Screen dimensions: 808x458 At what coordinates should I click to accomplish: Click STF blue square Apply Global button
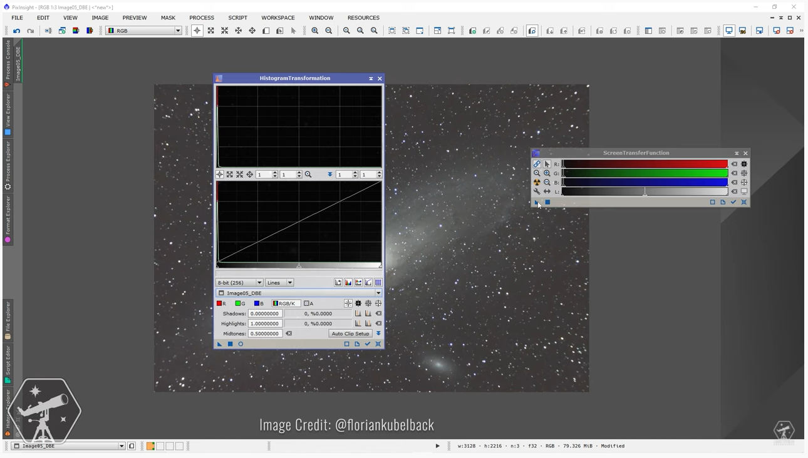[x=547, y=202]
